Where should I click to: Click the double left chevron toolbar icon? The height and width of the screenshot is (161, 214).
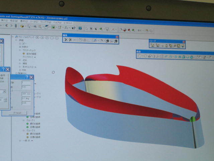pyautogui.click(x=6, y=25)
